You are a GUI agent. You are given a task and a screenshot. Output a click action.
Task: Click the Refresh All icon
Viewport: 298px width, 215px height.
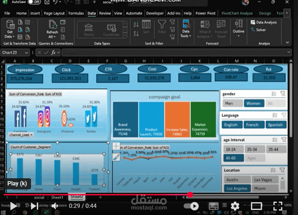coord(52,25)
